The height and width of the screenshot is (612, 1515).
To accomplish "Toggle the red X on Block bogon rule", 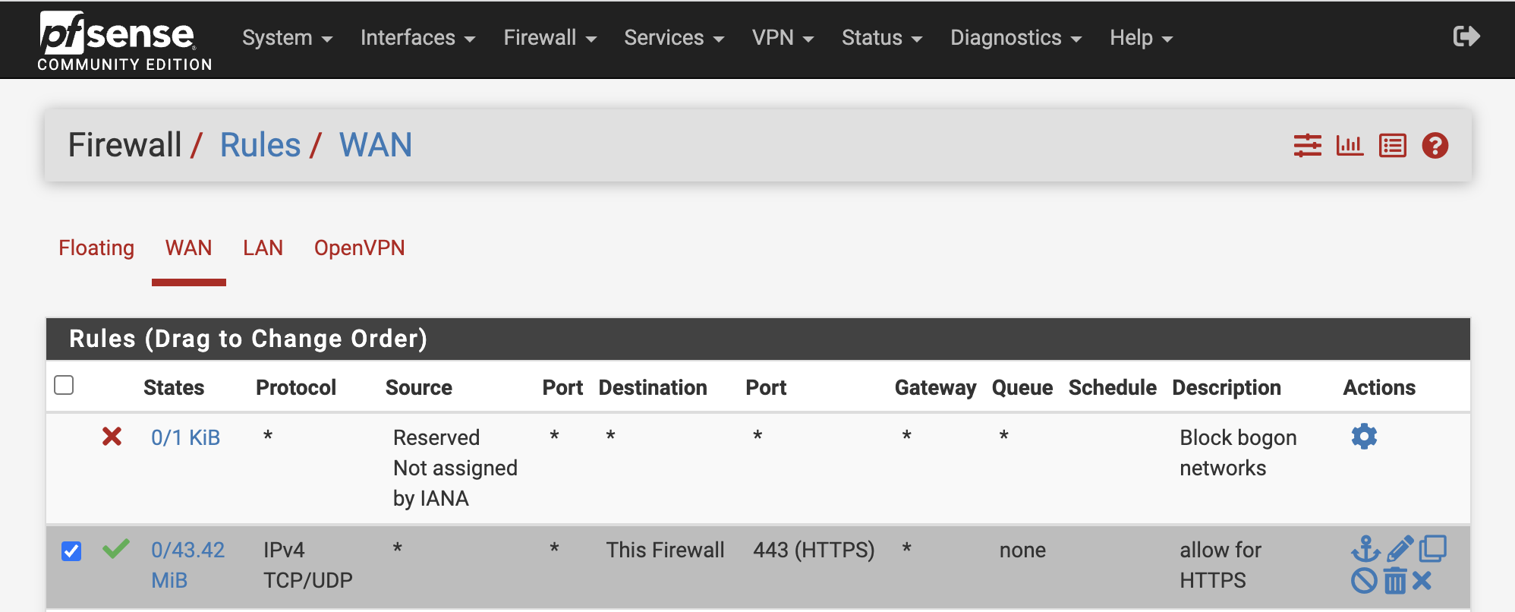I will pos(112,437).
